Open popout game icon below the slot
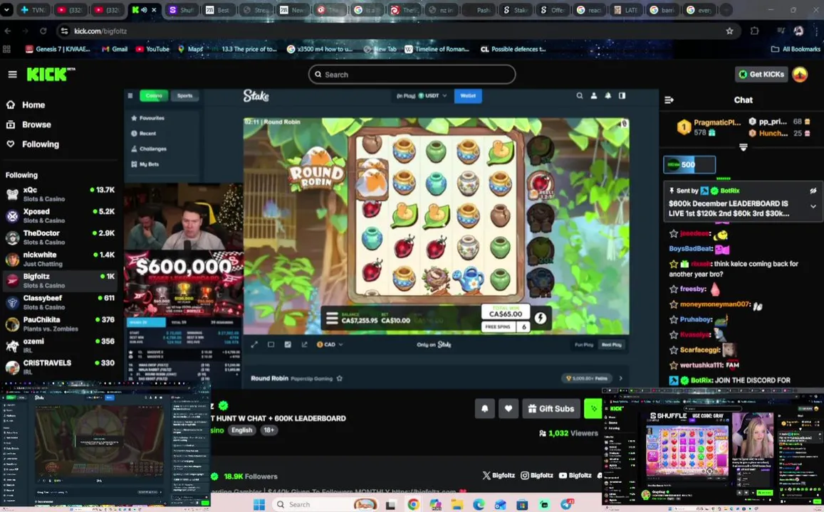 coord(304,345)
